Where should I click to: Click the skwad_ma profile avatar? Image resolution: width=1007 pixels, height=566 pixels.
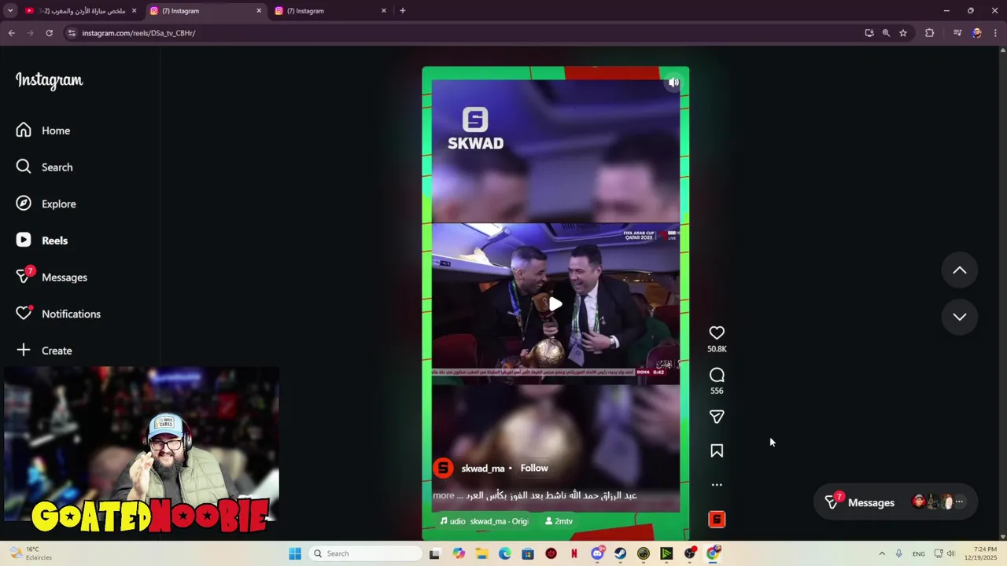[443, 468]
